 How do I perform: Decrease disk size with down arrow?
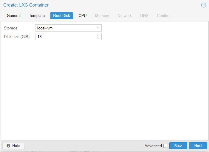click(98, 38)
